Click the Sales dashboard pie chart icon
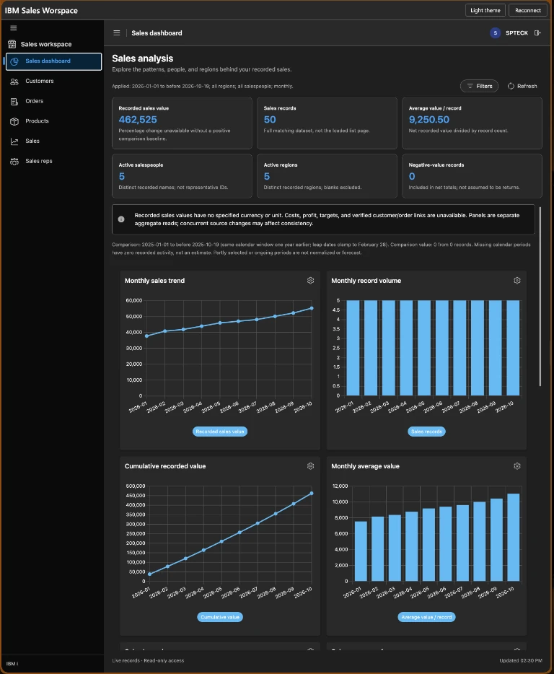This screenshot has height=674, width=554. point(14,61)
